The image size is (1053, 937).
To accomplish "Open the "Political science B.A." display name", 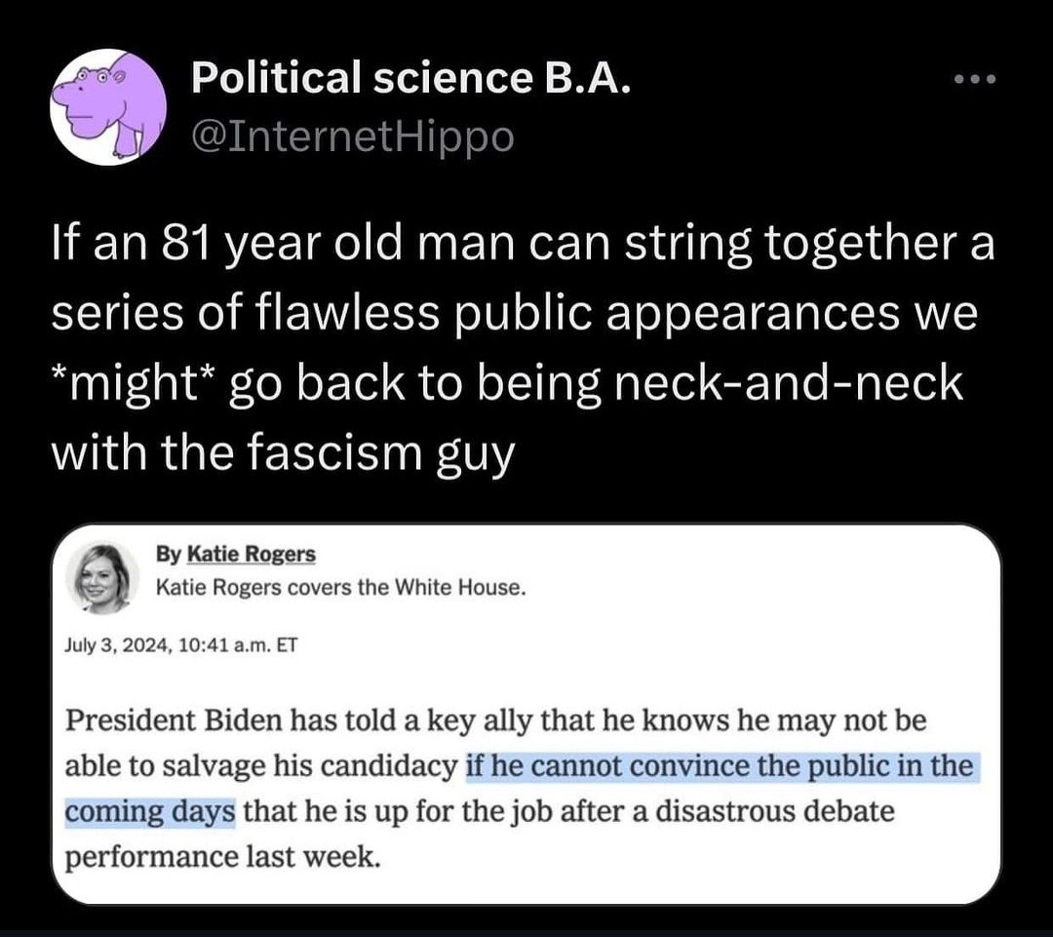I will tap(411, 78).
